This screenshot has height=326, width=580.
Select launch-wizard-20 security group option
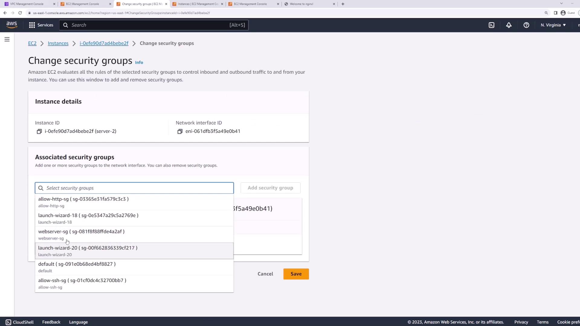tap(134, 251)
